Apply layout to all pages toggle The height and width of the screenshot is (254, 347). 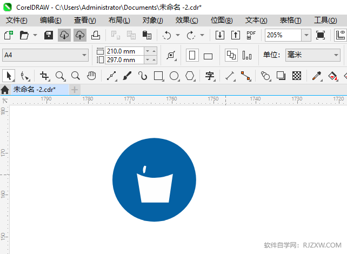[x=231, y=55]
